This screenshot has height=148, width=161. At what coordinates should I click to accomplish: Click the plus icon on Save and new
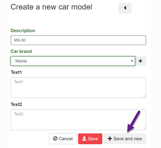point(110,139)
